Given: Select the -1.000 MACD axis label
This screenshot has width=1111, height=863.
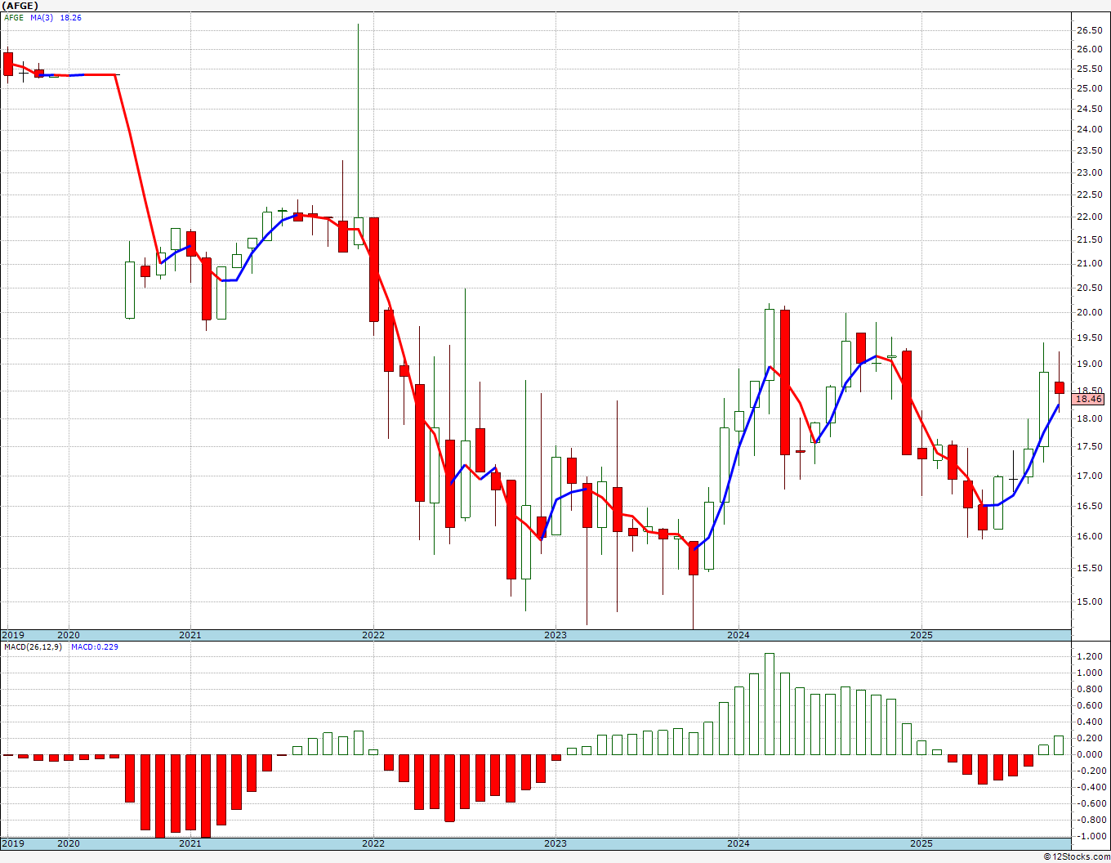Looking at the screenshot, I should [1090, 836].
